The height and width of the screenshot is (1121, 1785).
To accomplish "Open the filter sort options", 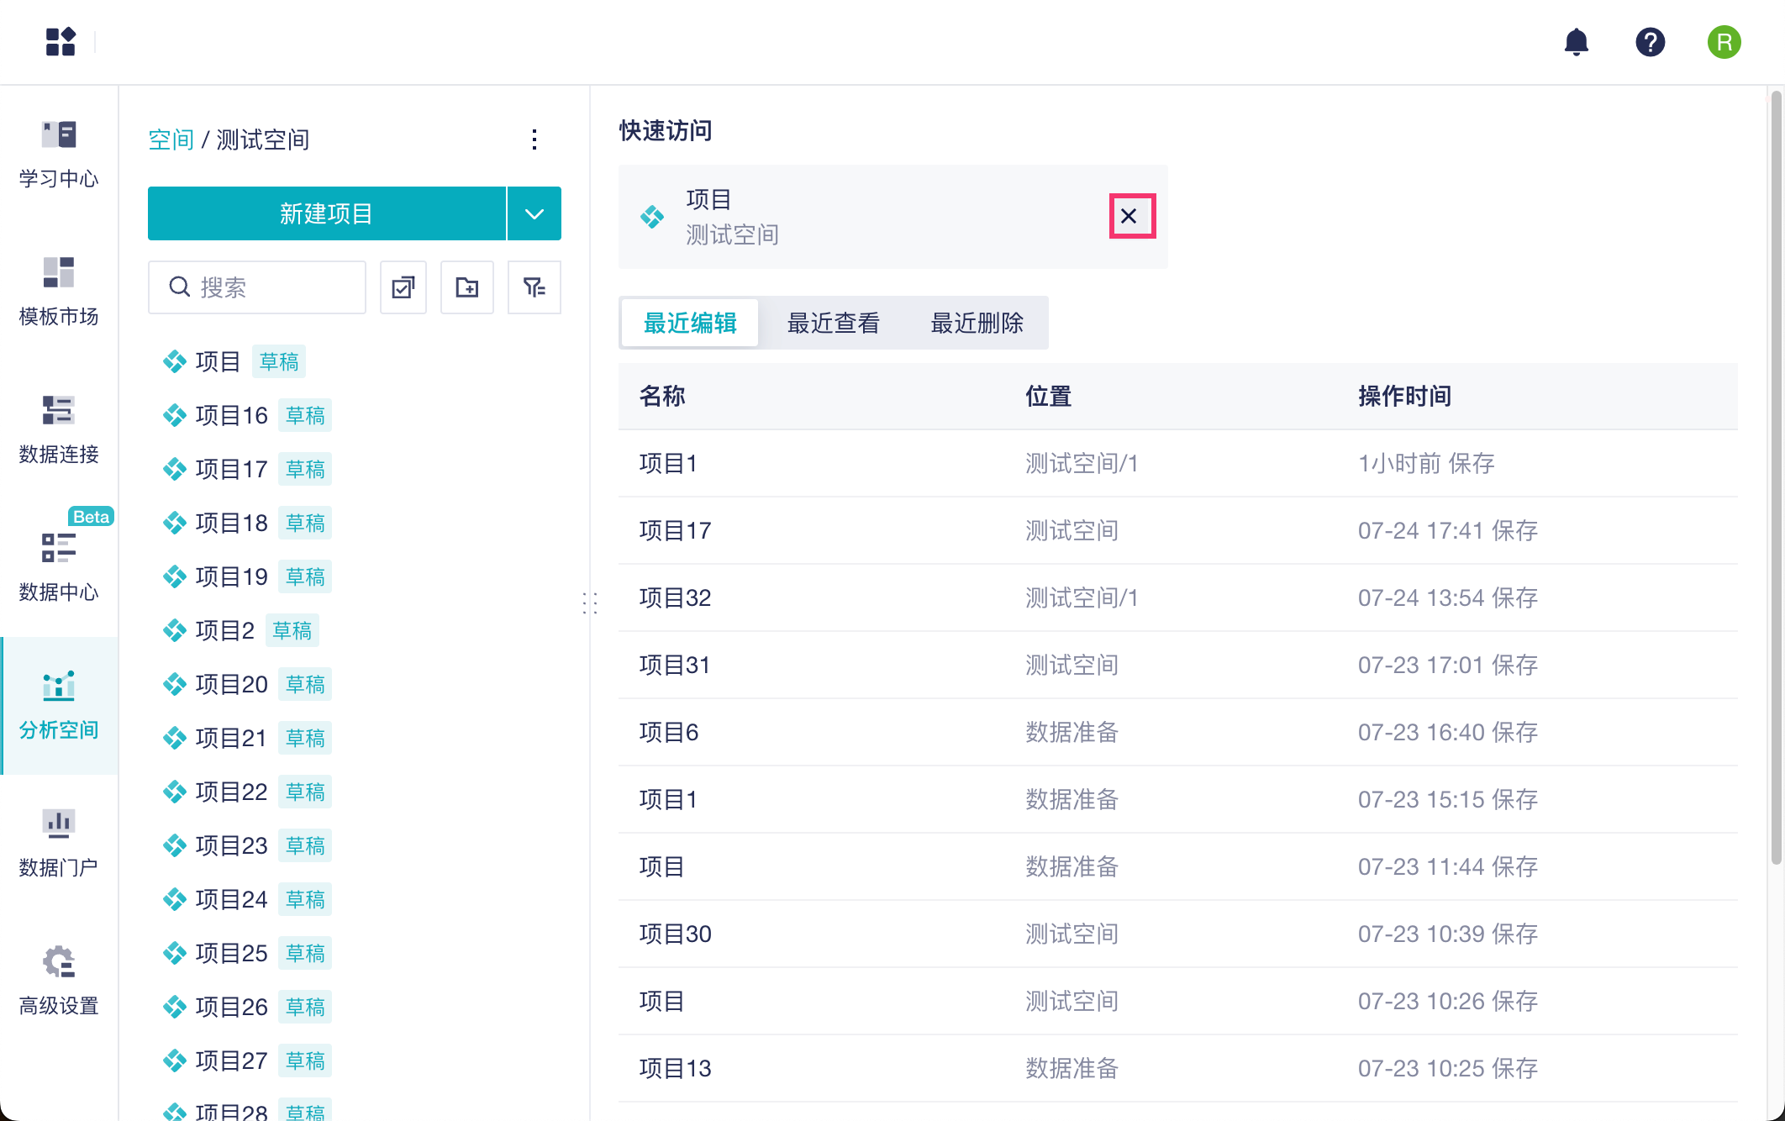I will coord(534,287).
